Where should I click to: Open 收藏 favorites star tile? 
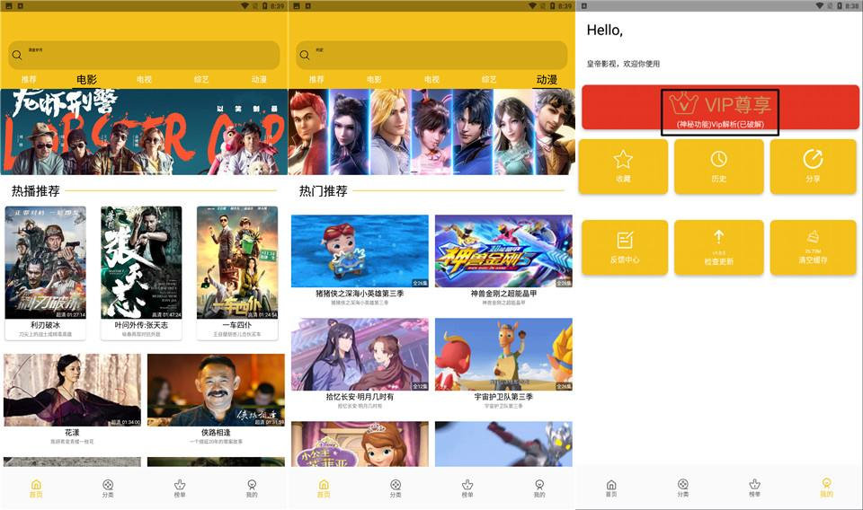[623, 166]
